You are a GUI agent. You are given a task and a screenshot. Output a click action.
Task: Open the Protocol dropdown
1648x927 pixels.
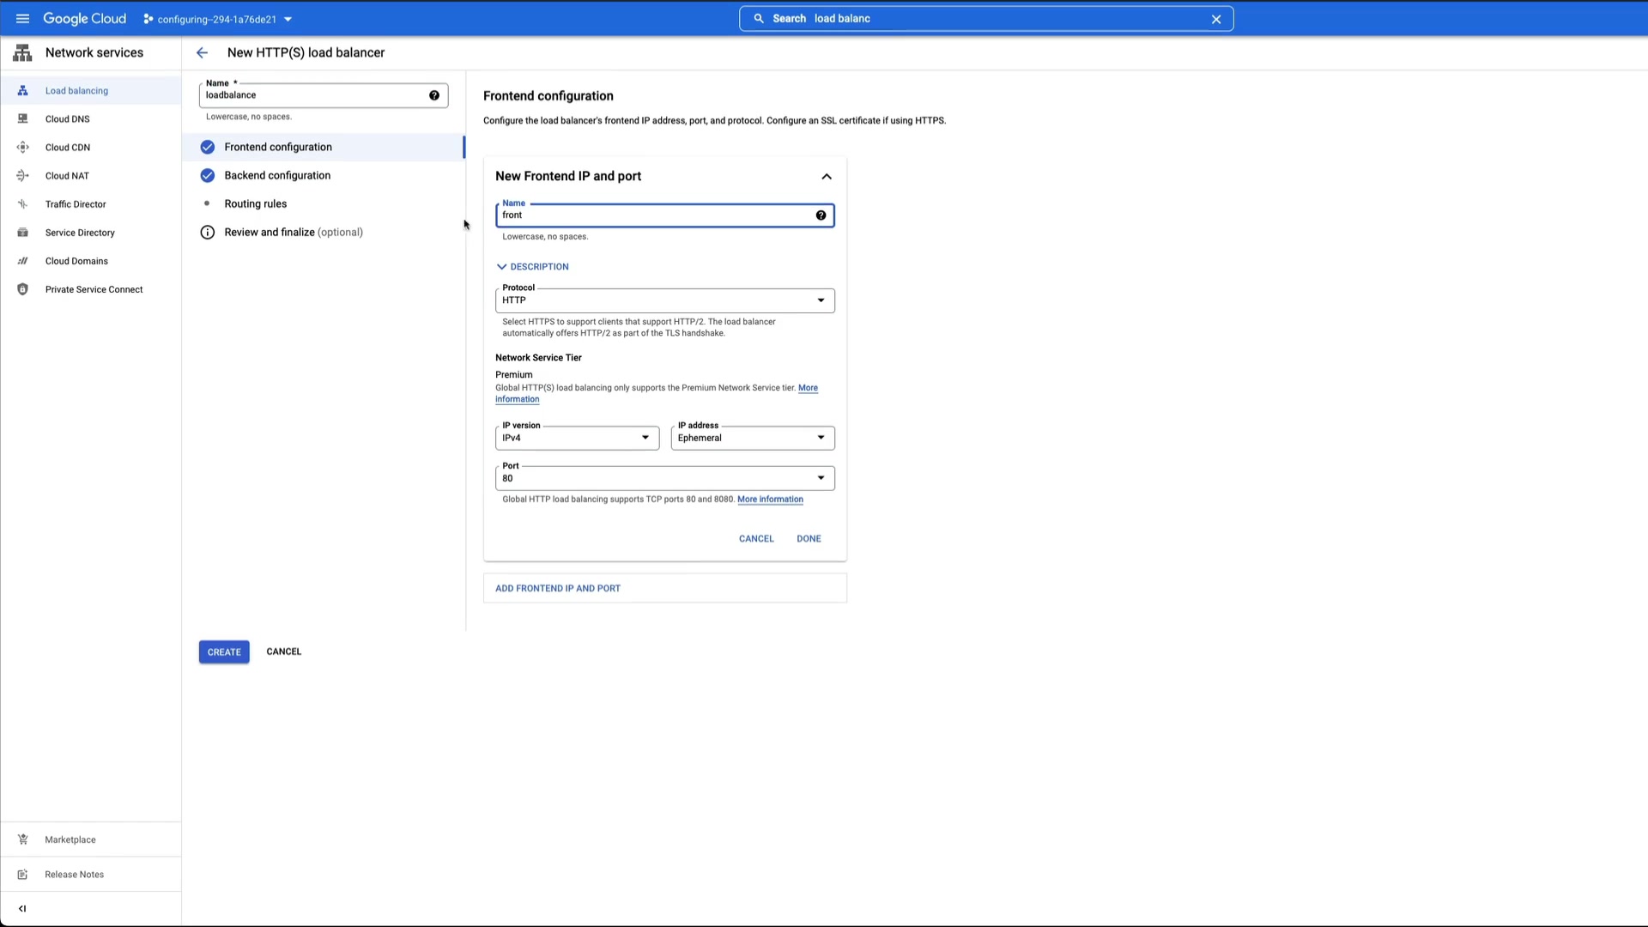tap(664, 300)
